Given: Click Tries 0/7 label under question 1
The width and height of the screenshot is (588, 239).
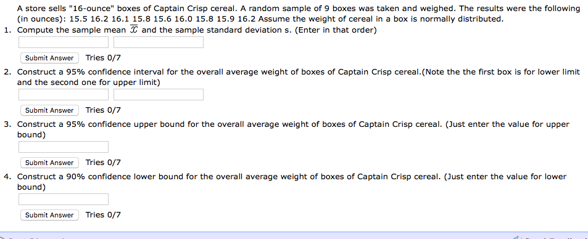Looking at the screenshot, I should tap(103, 58).
